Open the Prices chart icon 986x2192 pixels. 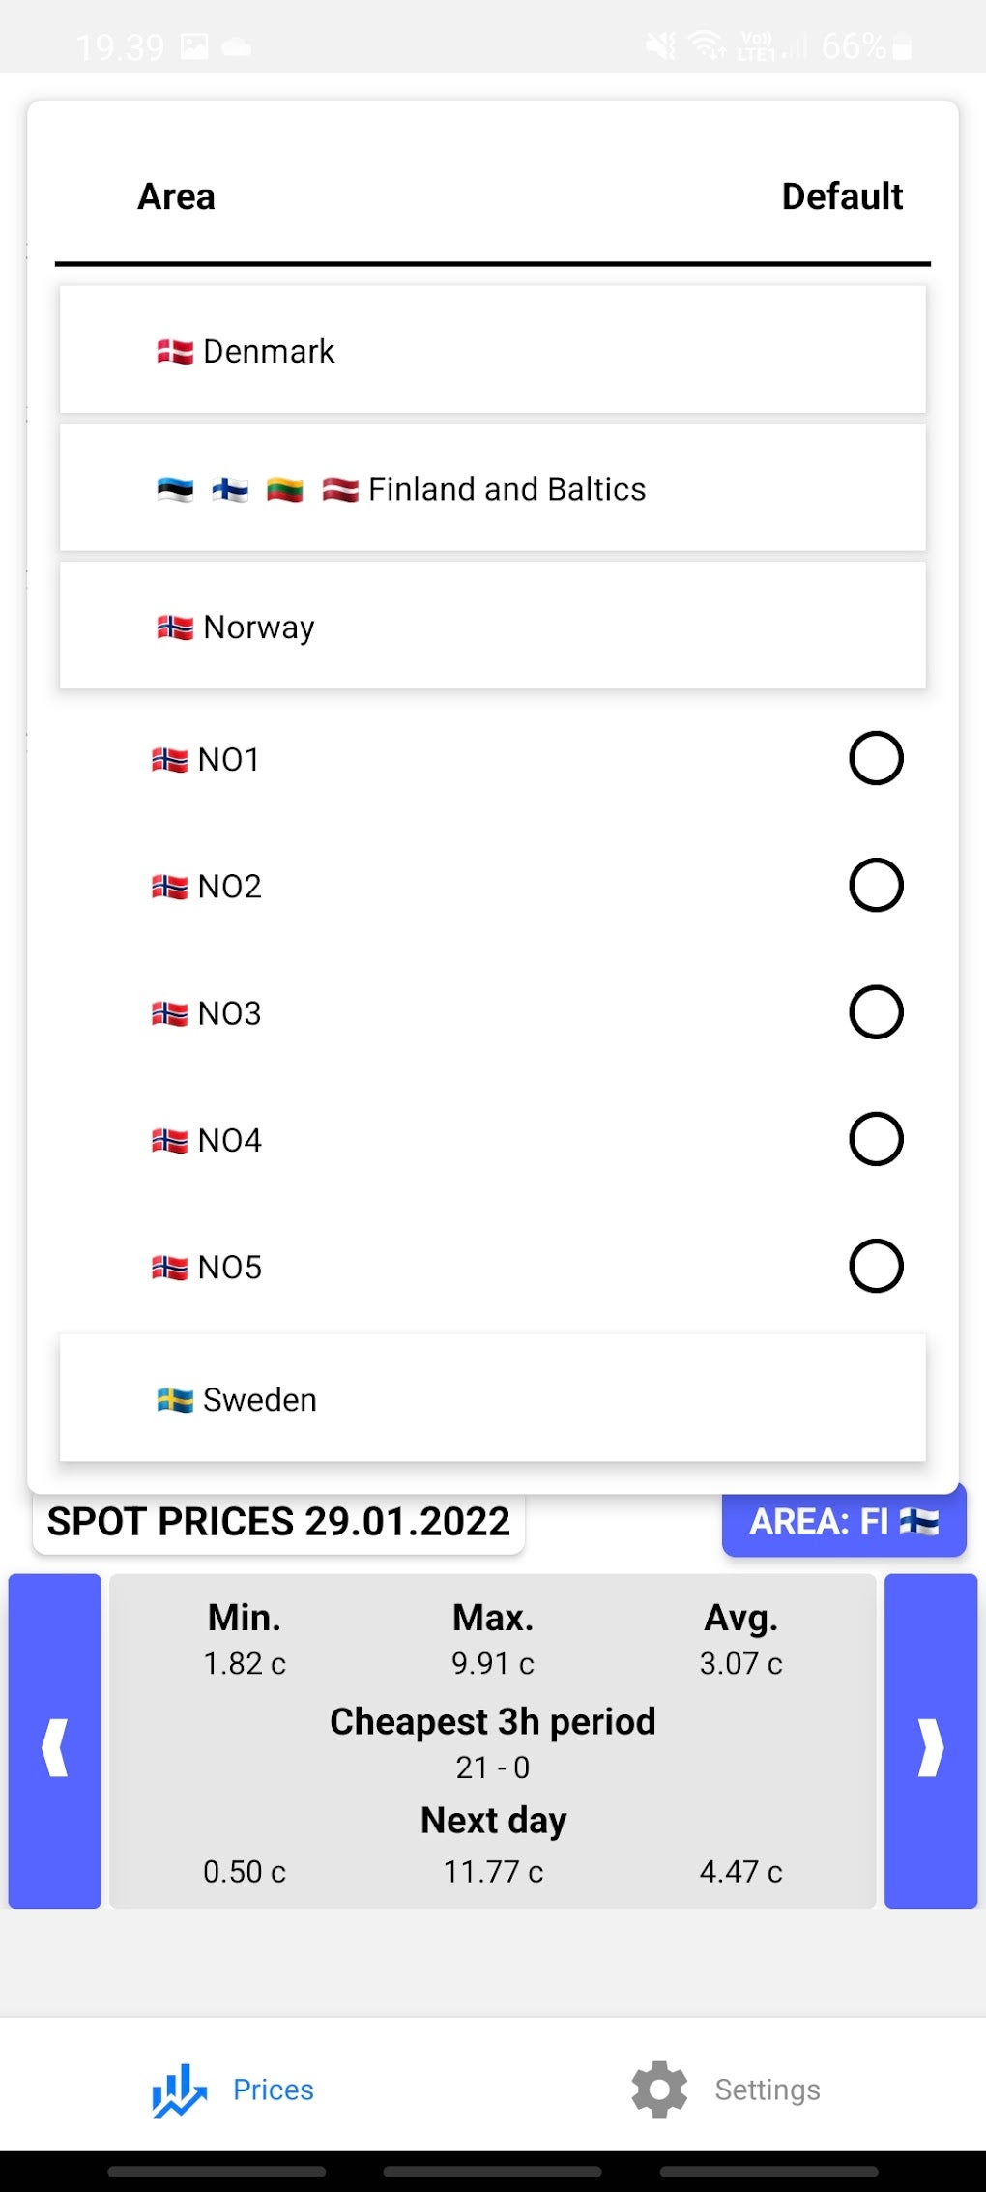[x=179, y=2090]
